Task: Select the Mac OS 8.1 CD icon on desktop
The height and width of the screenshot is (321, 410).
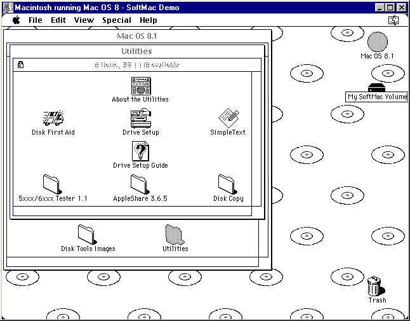Action: point(378,42)
